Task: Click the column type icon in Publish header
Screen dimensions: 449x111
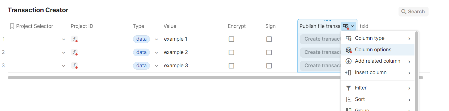Action: (x=346, y=26)
